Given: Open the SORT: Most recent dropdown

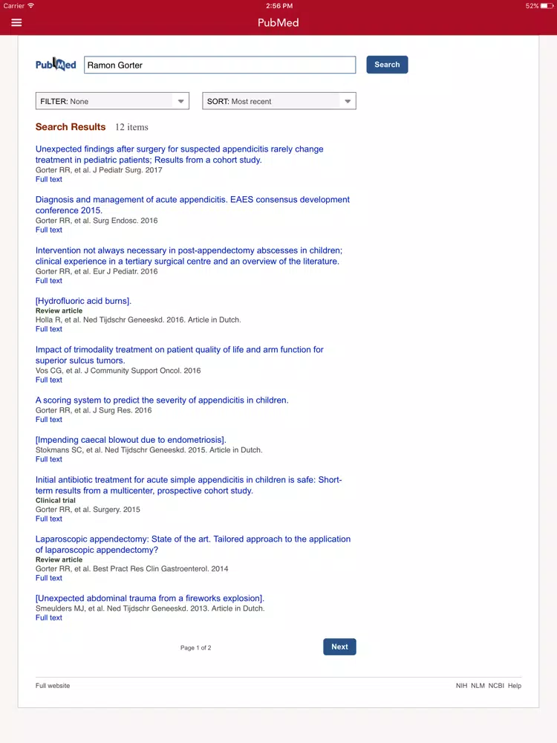Looking at the screenshot, I should 279,101.
